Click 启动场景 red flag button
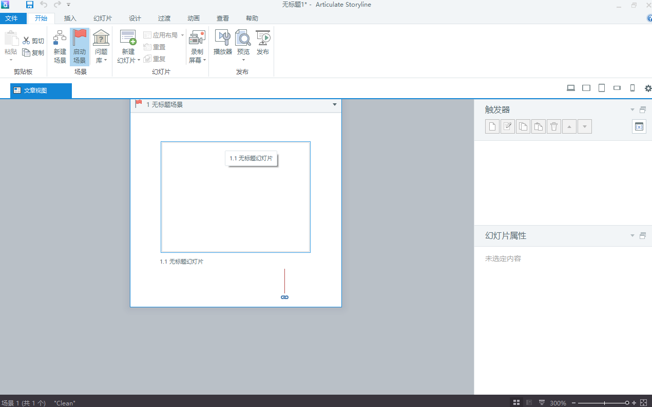The height and width of the screenshot is (407, 652). (80, 47)
